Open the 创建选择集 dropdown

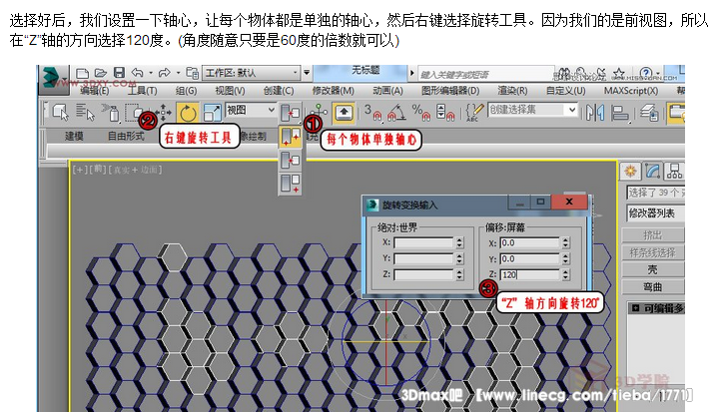[532, 110]
